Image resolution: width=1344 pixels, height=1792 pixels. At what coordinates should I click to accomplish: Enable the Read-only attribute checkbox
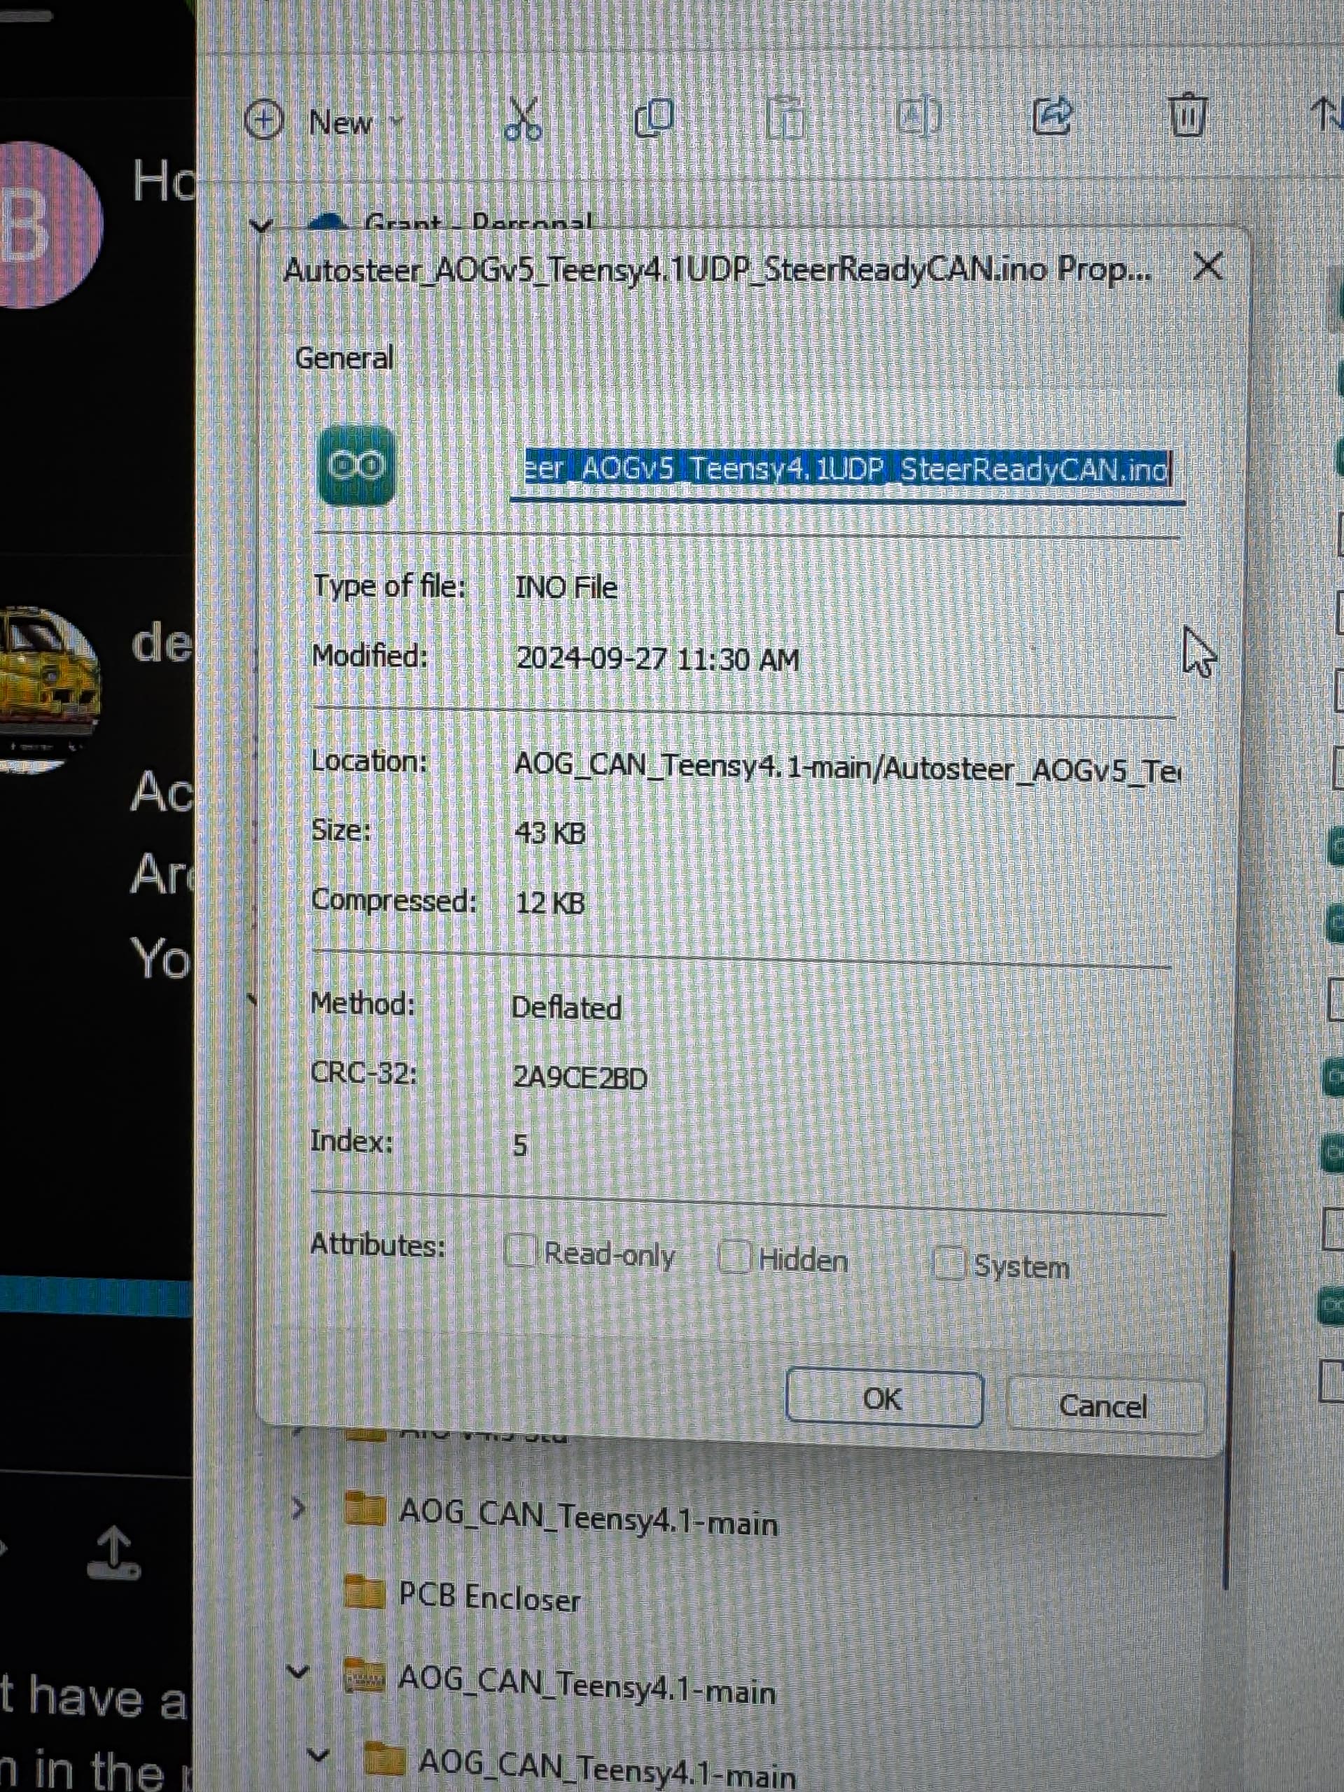click(x=519, y=1252)
